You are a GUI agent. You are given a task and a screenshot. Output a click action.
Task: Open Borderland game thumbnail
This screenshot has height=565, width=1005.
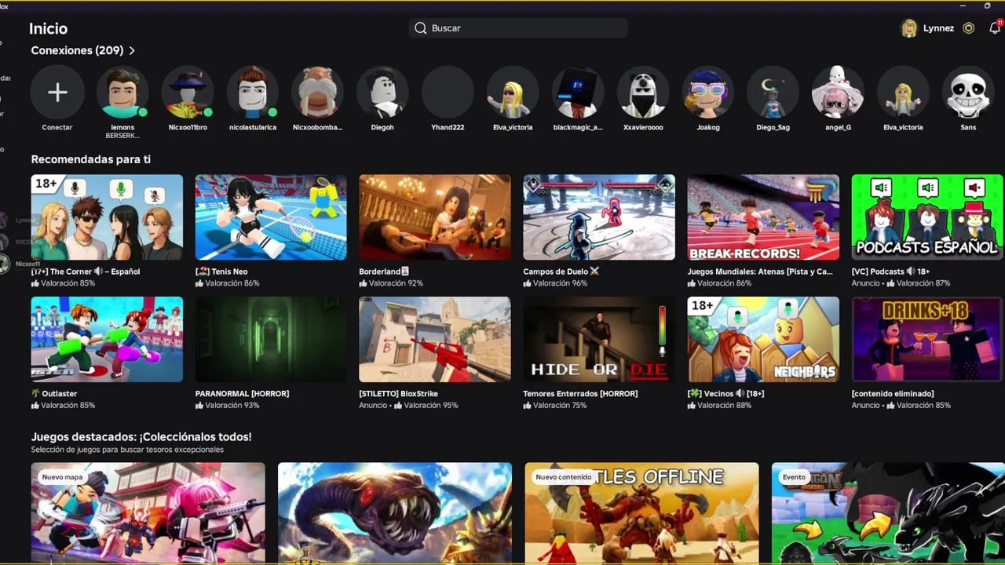[x=435, y=217]
